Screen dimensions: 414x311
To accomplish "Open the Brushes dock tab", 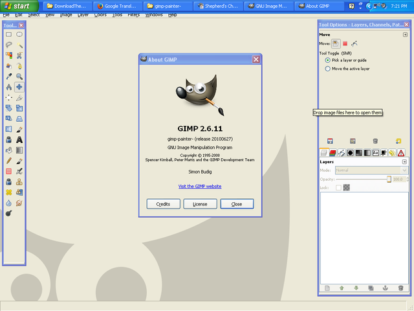I will click(350, 153).
